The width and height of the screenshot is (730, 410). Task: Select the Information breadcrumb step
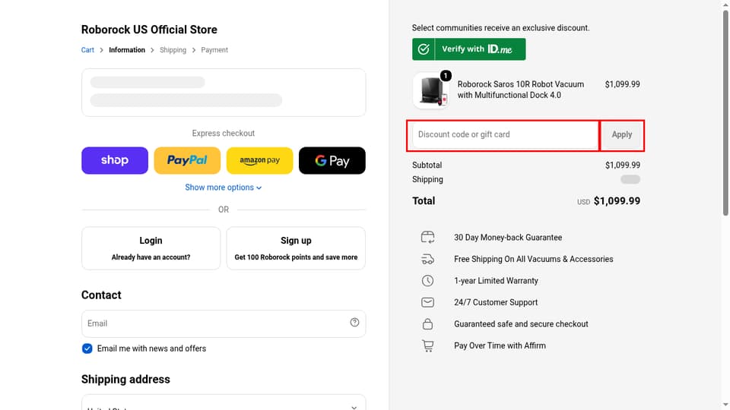pyautogui.click(x=127, y=50)
